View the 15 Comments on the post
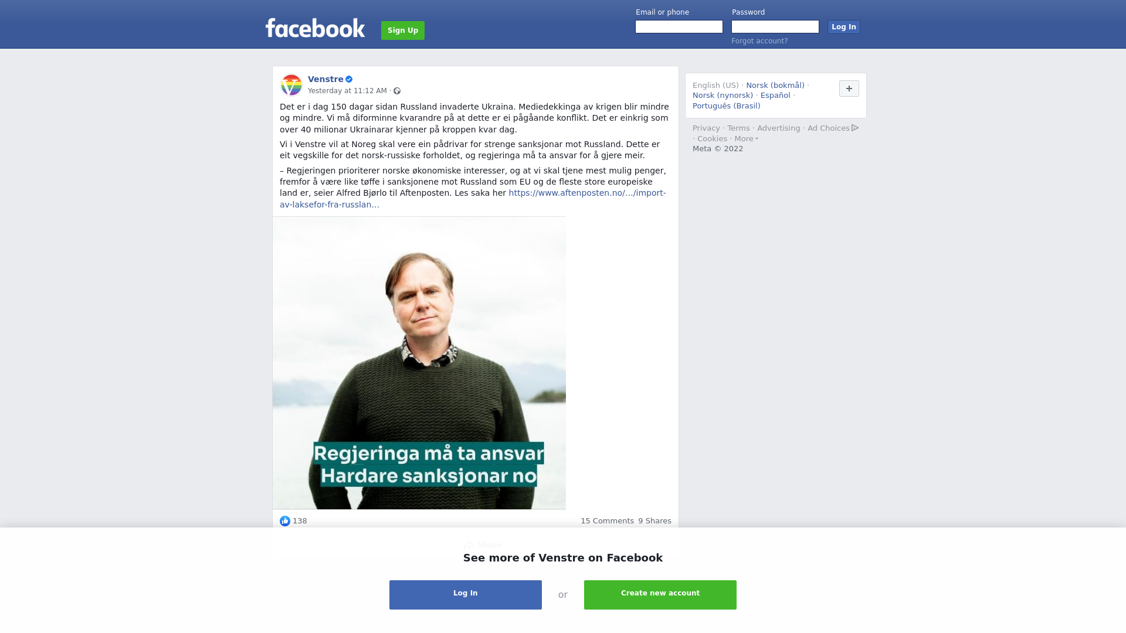 tap(607, 521)
